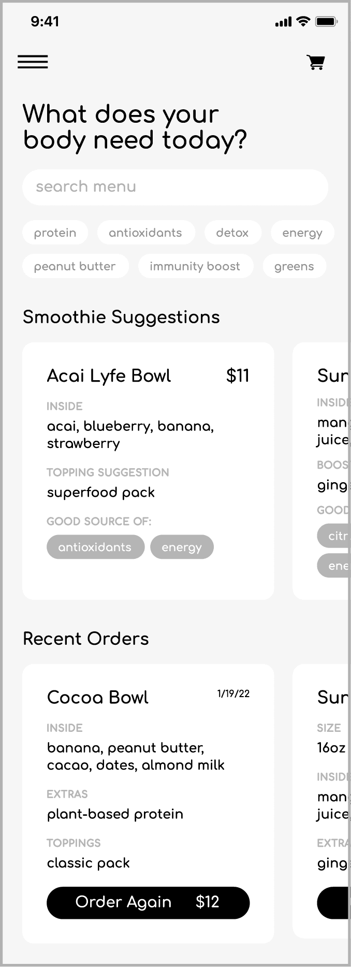Order the Cocoa Bowl again

[148, 902]
